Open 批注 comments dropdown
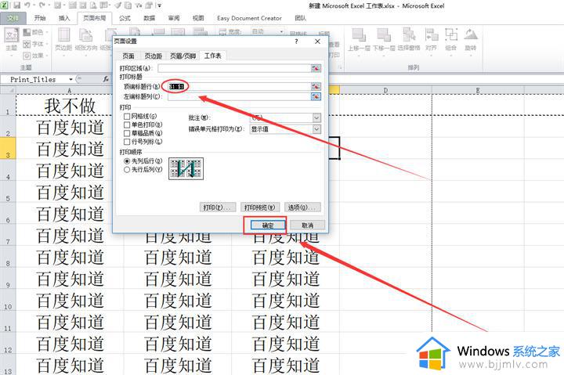Screen dimensions: 564x375 pos(316,117)
